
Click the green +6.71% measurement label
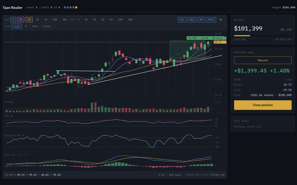(206, 38)
